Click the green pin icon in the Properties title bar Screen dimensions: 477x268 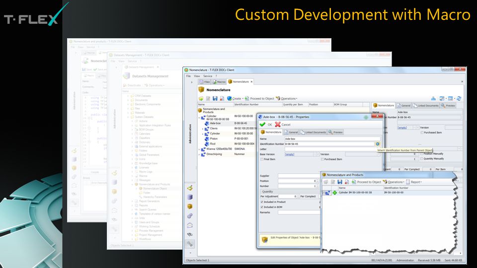[366, 117]
